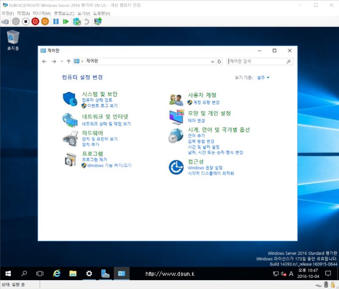Click the Revert undo arrow icon
This screenshot has height=289, width=339.
tap(87, 22)
